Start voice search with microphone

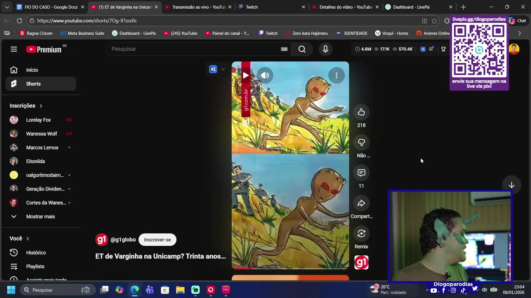325,49
